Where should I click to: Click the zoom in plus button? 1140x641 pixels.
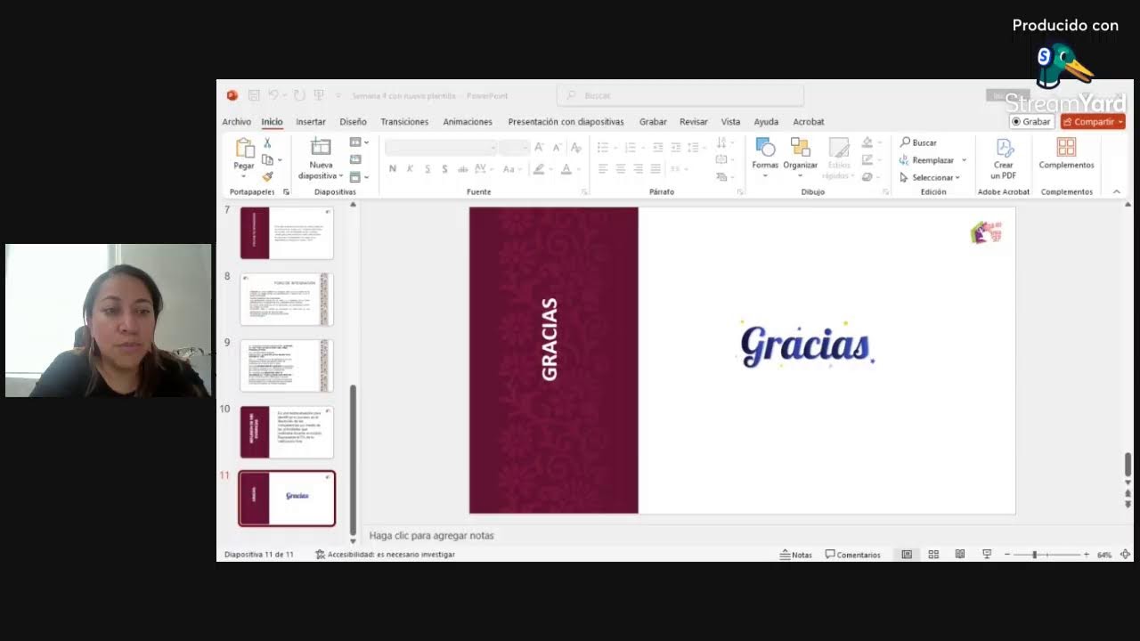tap(1087, 555)
